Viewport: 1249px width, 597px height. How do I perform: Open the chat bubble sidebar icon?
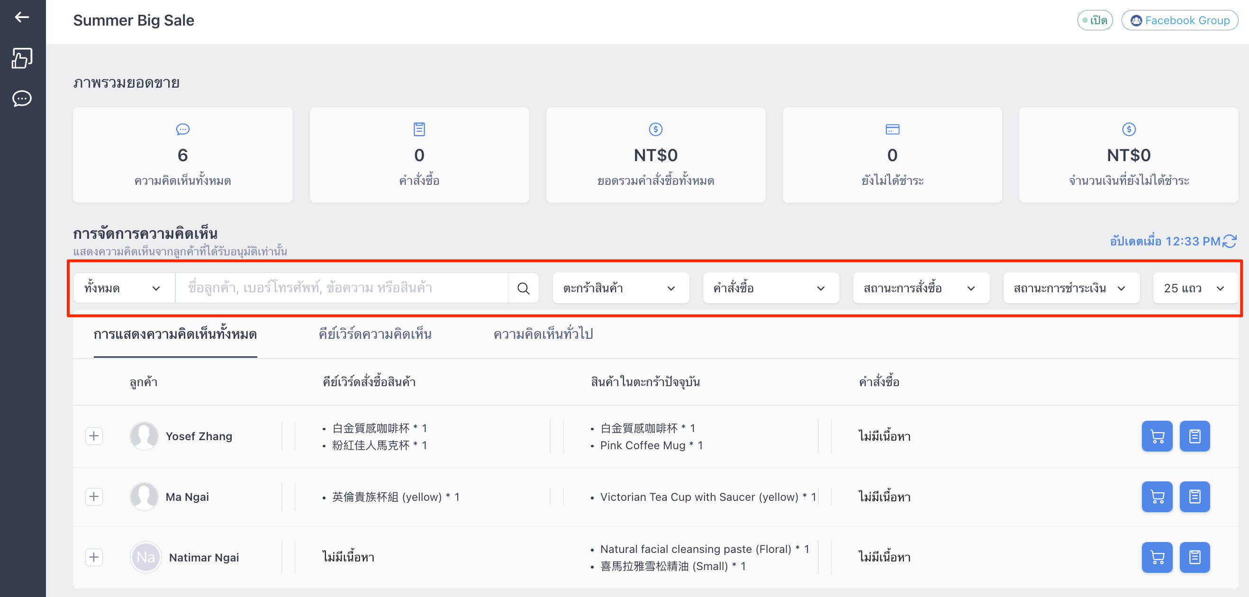22,99
